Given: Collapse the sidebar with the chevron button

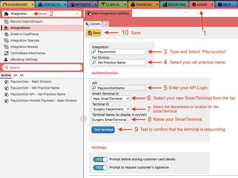Looking at the screenshot, I should pyautogui.click(x=84, y=119).
